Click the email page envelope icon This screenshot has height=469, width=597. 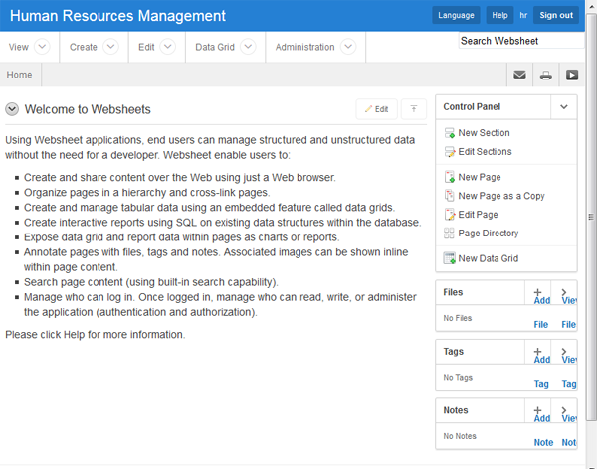click(519, 75)
